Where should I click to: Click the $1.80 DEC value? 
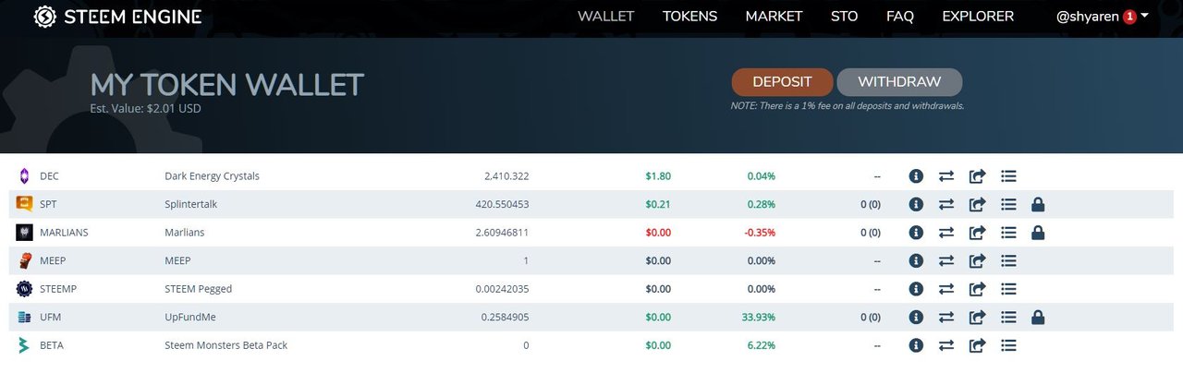point(659,176)
